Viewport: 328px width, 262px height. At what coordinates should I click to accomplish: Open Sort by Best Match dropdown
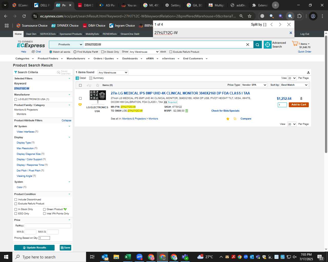(294, 85)
